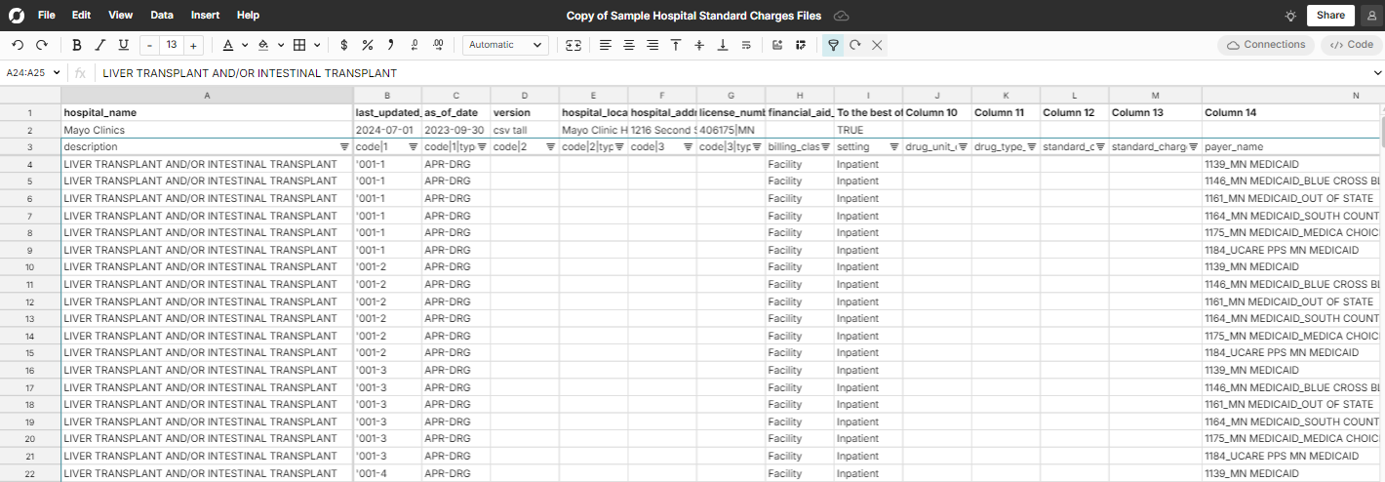Merge cells using merge icon
The width and height of the screenshot is (1385, 482).
coord(574,45)
